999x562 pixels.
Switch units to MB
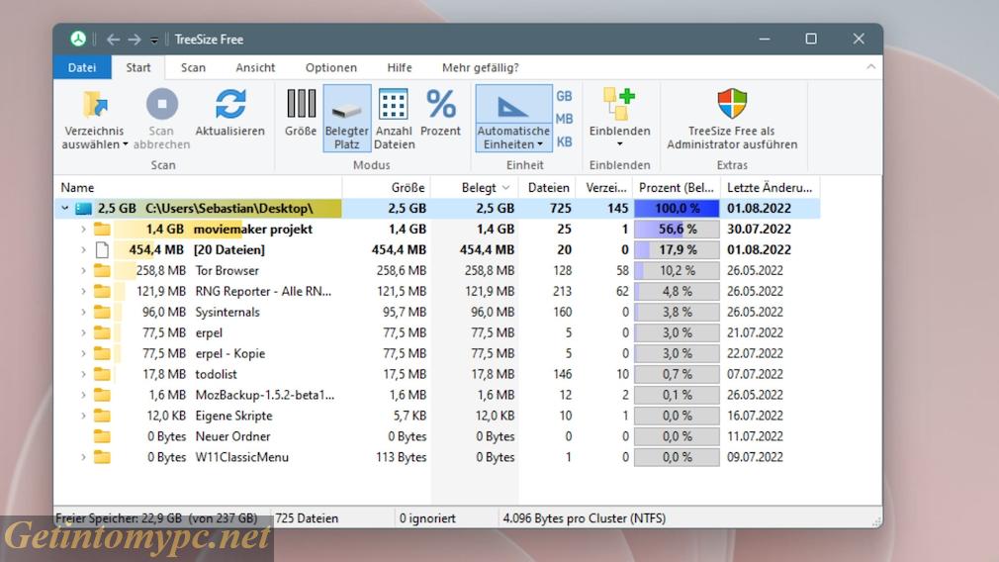pyautogui.click(x=564, y=119)
